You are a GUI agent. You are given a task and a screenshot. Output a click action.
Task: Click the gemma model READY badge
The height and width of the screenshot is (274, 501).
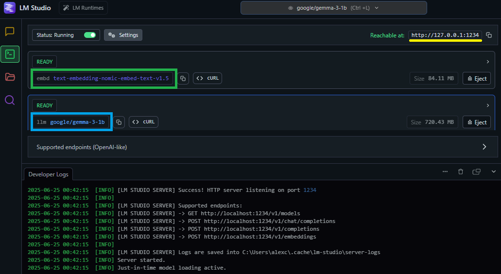[44, 105]
